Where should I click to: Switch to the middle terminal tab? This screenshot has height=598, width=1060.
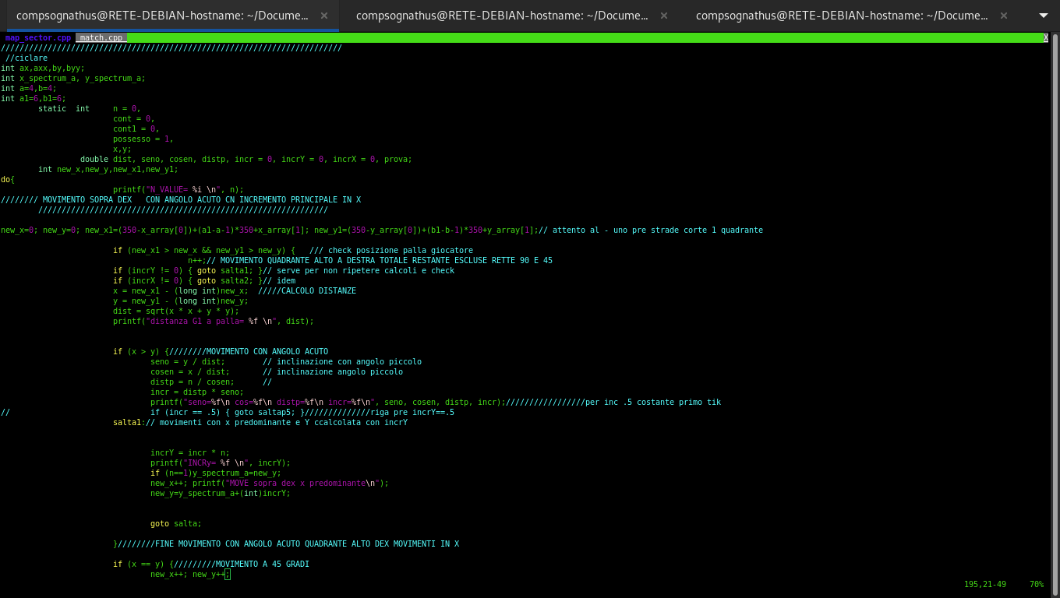point(502,16)
